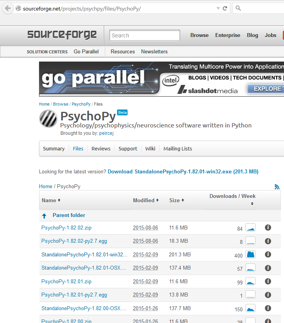Viewport: 284px width, 323px height.
Task: View info for PsychoPy-1.82.01.zip
Action: (x=268, y=281)
